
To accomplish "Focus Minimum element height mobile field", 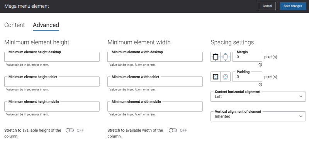I will pyautogui.click(x=52, y=107).
